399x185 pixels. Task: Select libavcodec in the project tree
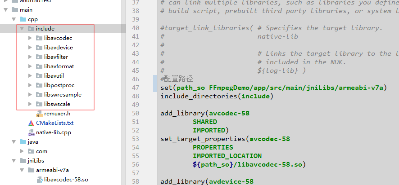[x=58, y=38]
